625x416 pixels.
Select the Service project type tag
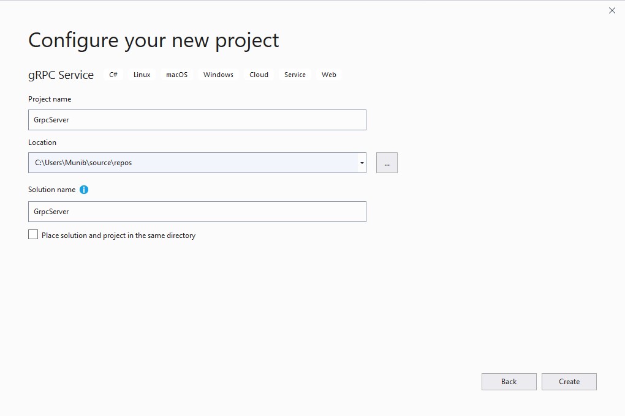tap(294, 74)
